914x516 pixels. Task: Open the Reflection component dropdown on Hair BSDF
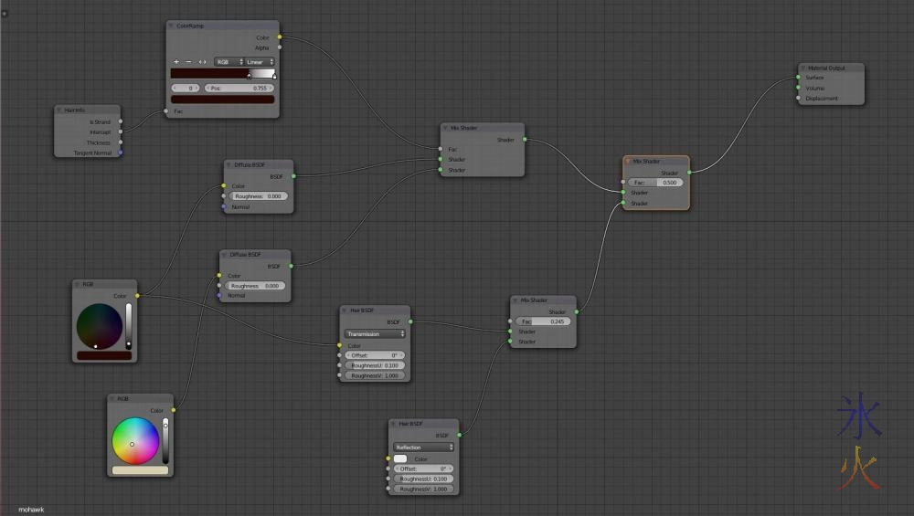click(x=423, y=448)
